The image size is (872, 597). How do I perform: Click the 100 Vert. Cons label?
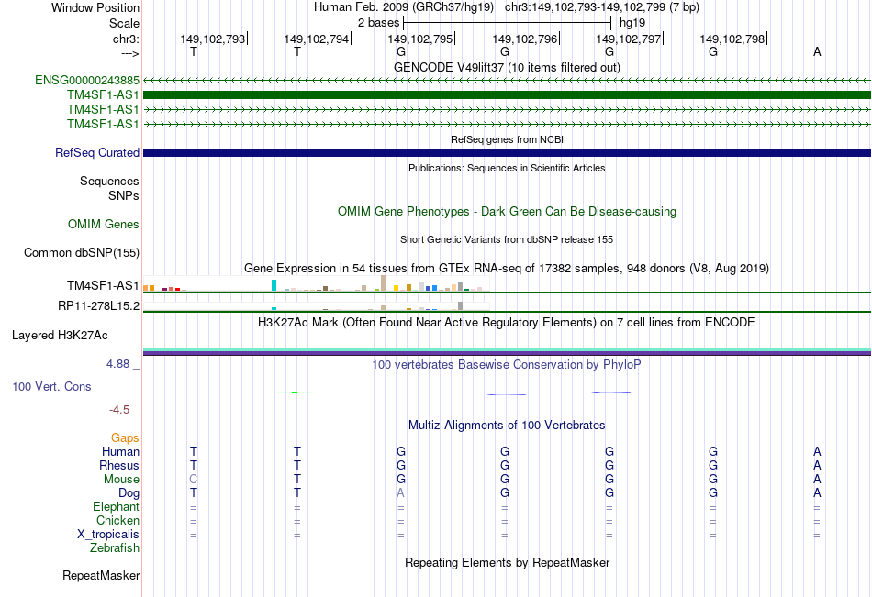(x=51, y=386)
